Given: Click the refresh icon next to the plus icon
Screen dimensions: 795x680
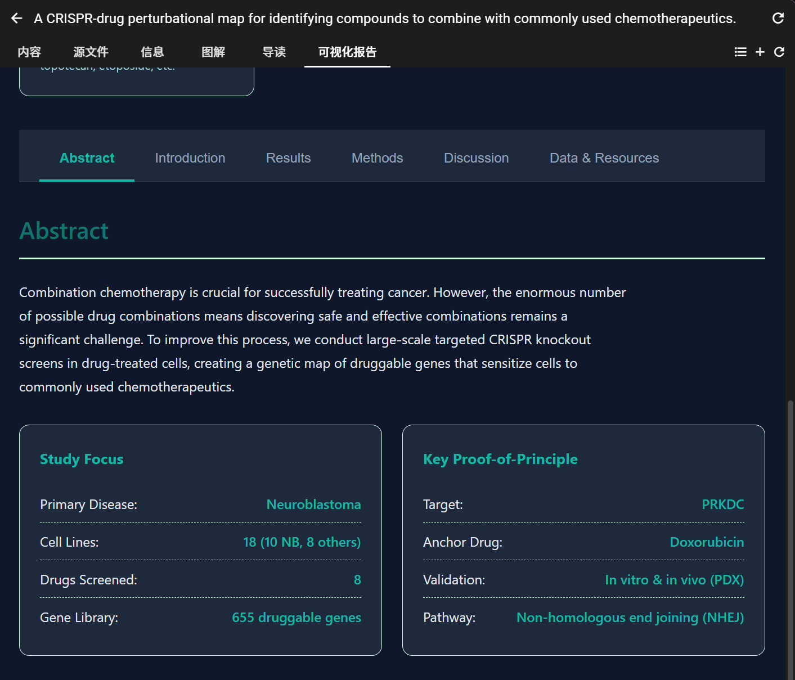Looking at the screenshot, I should 779,52.
